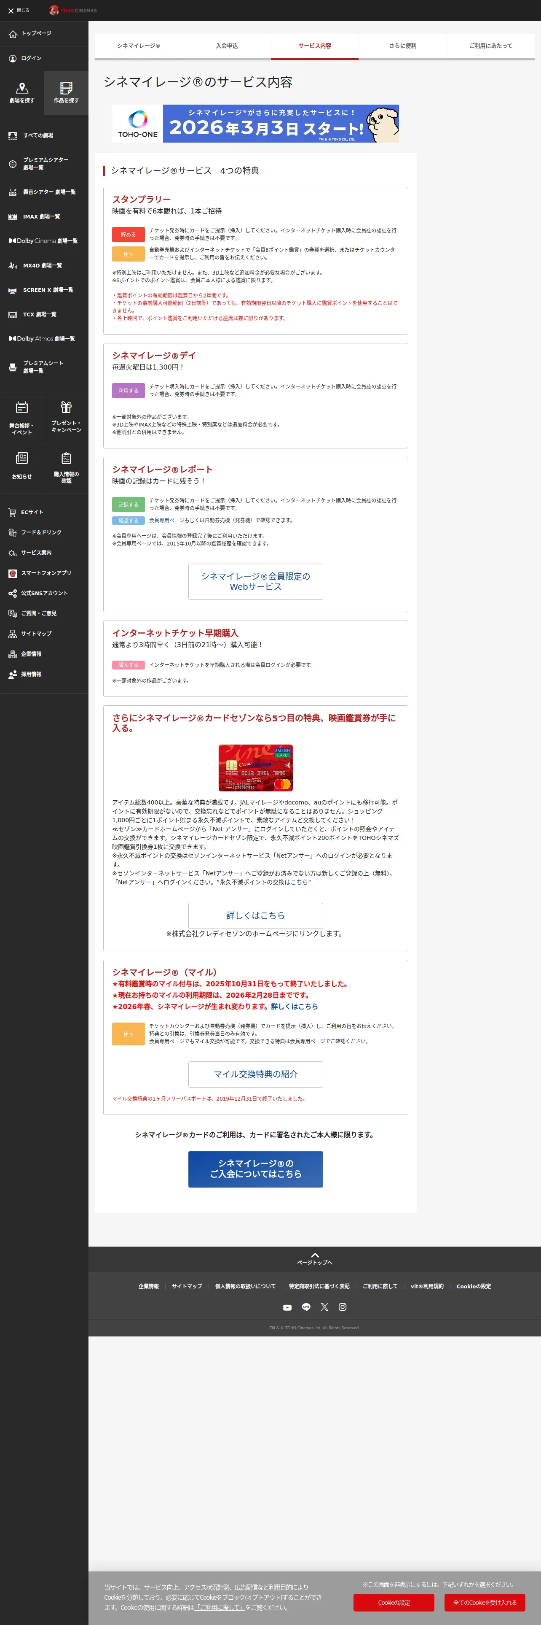Open the SCREEN X 劇場一覧 icon

[13, 290]
